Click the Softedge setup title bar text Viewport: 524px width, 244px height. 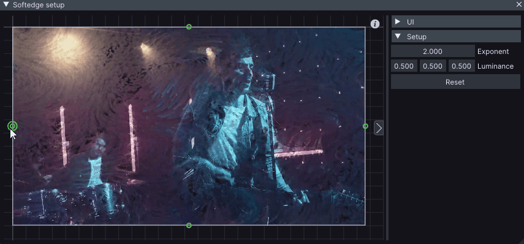[x=39, y=5]
